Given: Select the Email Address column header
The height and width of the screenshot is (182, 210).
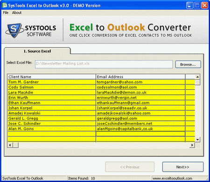Looking at the screenshot, I should pos(140,77).
